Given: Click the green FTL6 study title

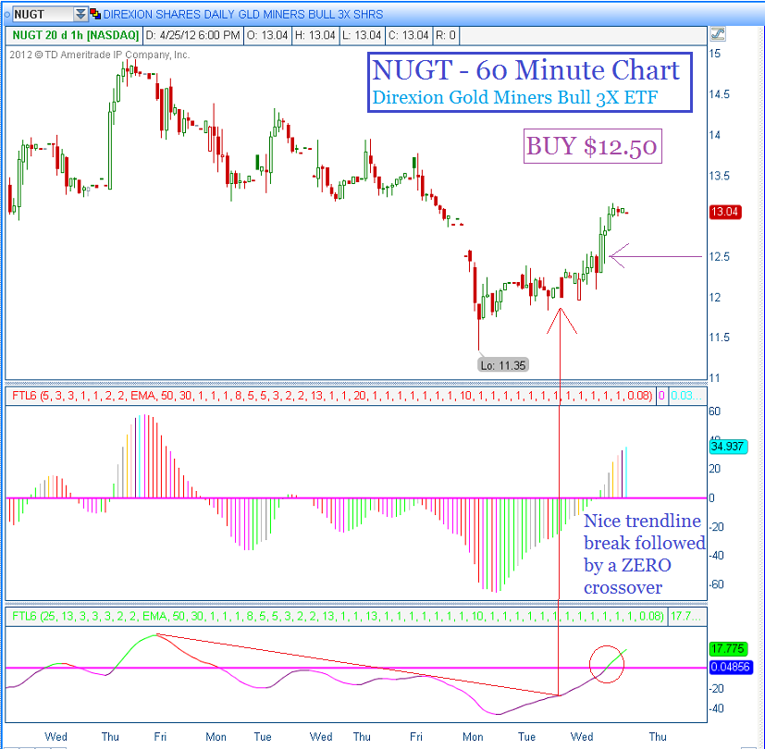Looking at the screenshot, I should (338, 616).
